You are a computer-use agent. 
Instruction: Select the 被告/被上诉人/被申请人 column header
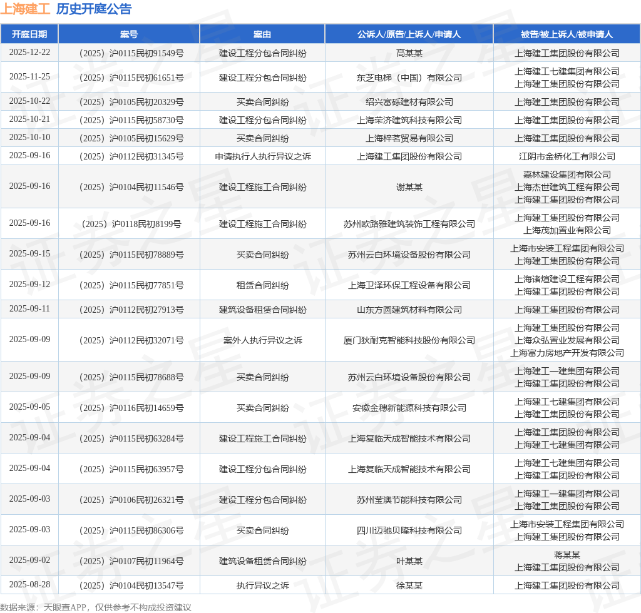(x=567, y=34)
